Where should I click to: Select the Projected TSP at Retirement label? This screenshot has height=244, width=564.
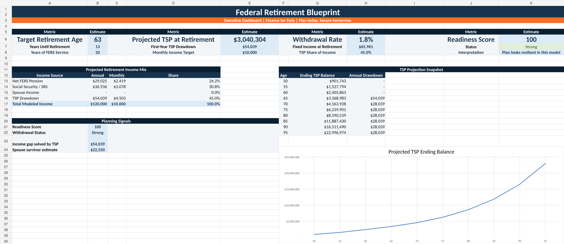click(x=173, y=39)
